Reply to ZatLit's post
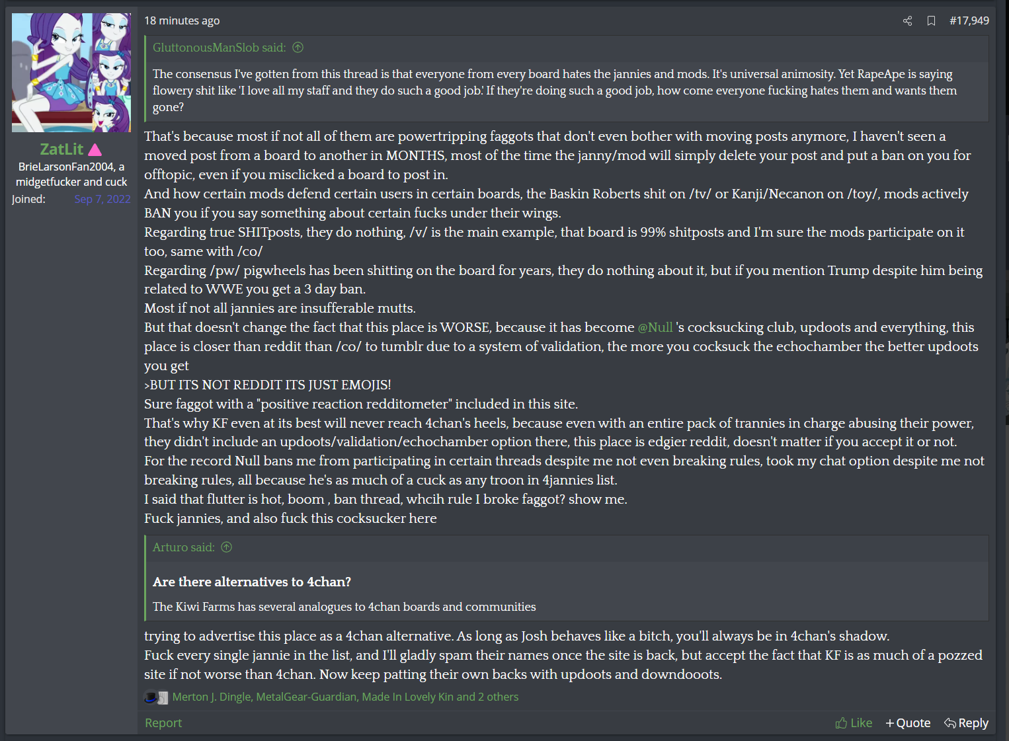Screen dimensions: 1009x741 pyautogui.click(x=966, y=723)
